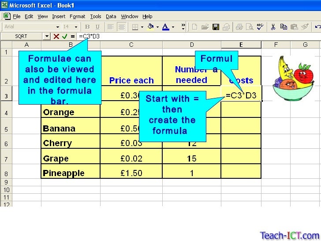Select column A header
This screenshot has width=321, height=241.
click(x=26, y=45)
